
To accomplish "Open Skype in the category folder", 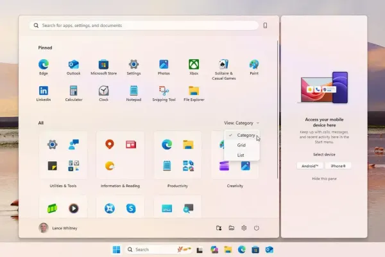I will [131, 208].
